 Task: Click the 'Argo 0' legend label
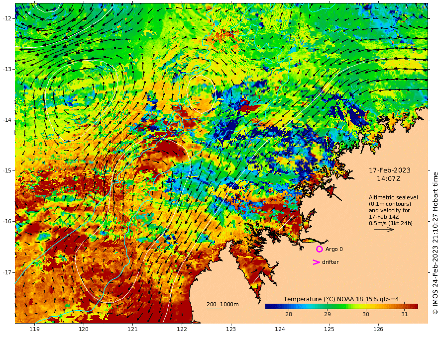(334, 249)
